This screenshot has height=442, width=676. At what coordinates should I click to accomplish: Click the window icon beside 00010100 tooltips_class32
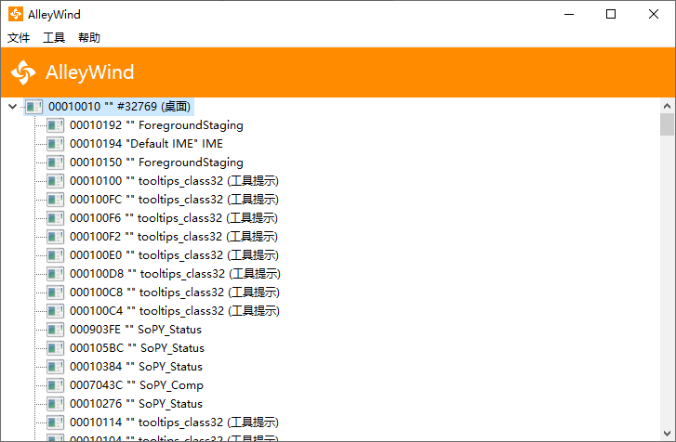point(56,181)
